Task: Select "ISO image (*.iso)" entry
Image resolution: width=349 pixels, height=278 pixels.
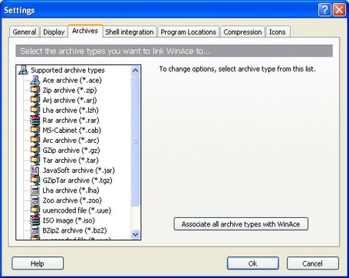Action: pos(69,221)
